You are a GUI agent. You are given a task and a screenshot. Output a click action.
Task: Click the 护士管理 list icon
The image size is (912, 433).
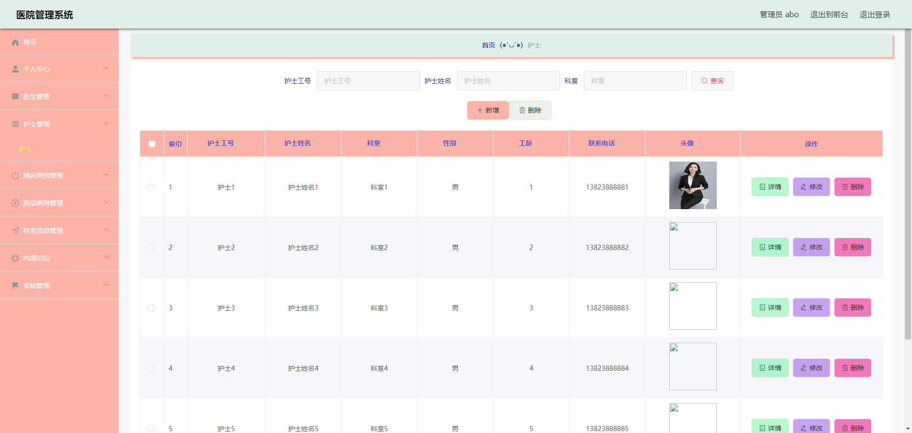[x=15, y=125]
